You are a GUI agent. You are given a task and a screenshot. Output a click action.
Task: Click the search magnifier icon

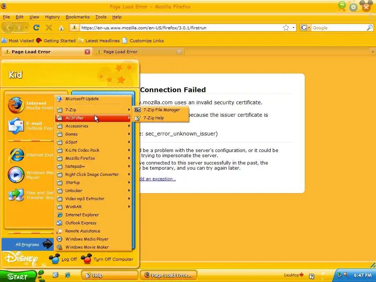click(370, 28)
